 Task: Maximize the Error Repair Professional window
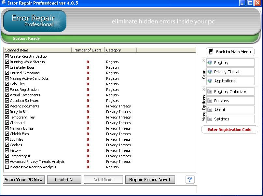[x=250, y=3]
